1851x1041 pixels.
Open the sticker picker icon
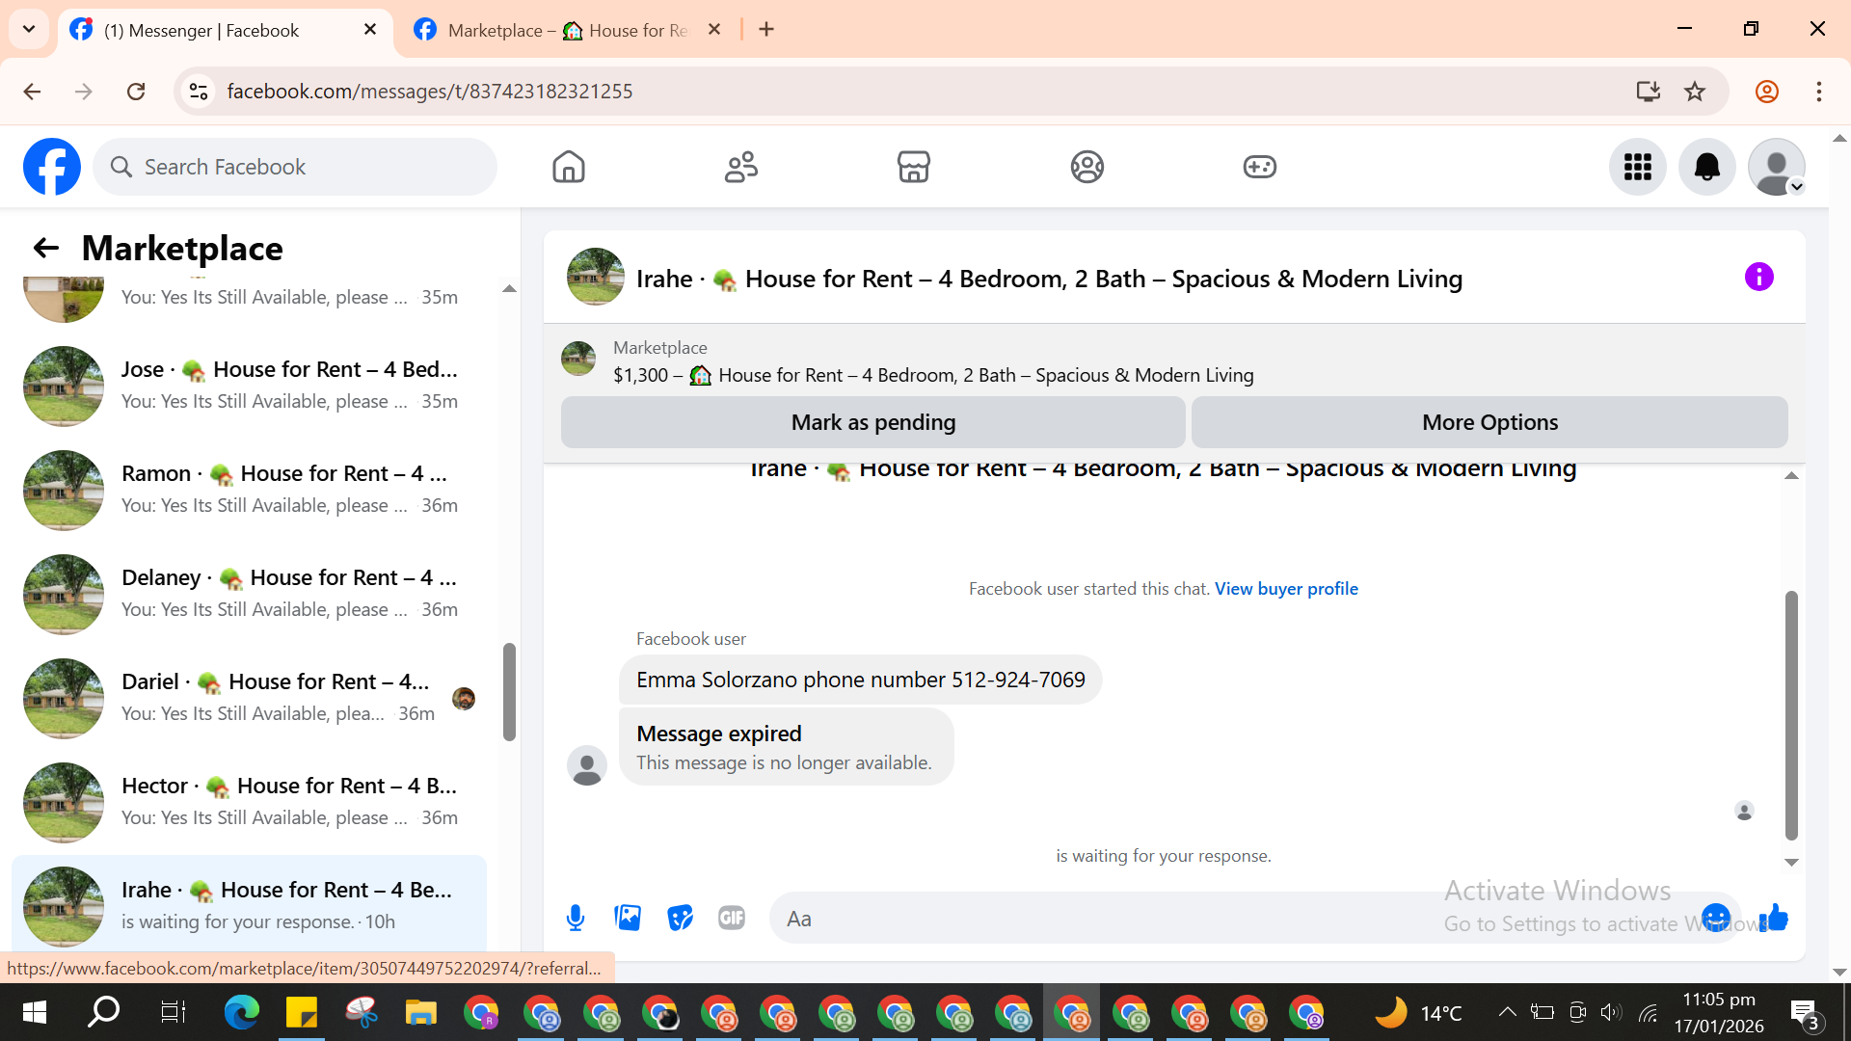(680, 918)
